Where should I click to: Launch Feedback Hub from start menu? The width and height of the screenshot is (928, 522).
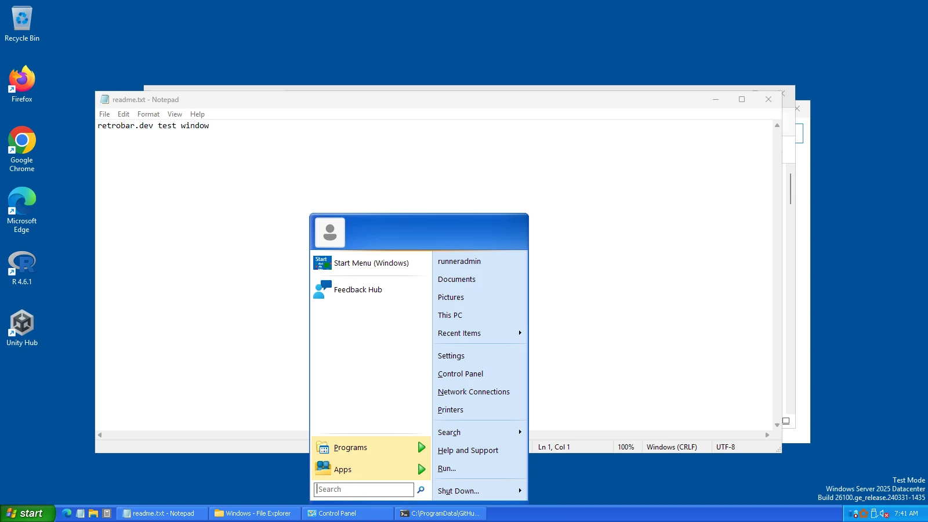(371, 290)
